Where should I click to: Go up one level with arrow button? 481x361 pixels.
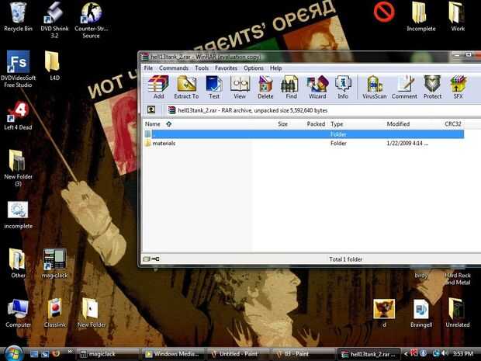(x=151, y=110)
